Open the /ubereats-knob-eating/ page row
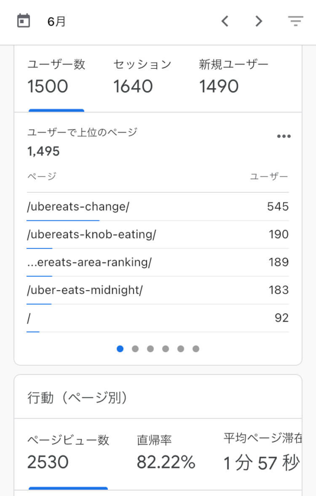 158,235
